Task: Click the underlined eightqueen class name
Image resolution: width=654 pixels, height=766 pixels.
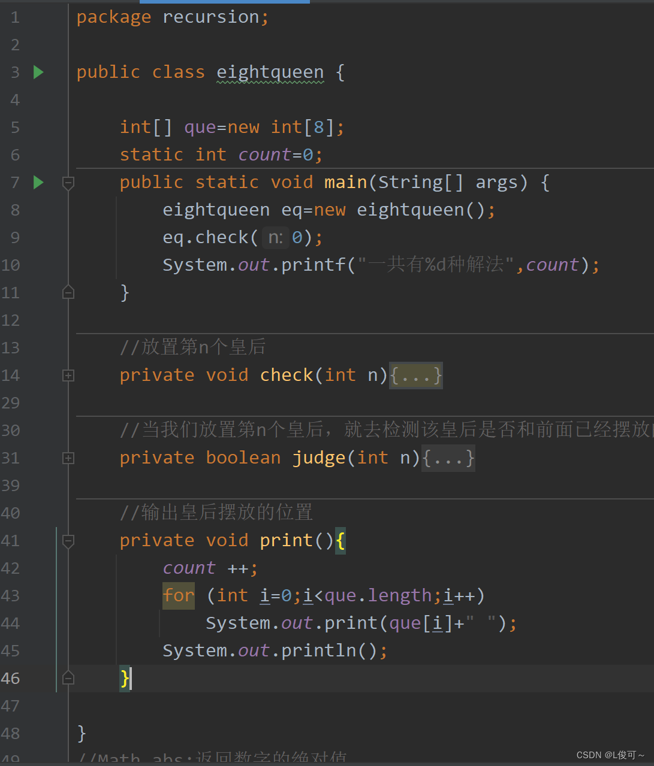Action: pyautogui.click(x=270, y=72)
